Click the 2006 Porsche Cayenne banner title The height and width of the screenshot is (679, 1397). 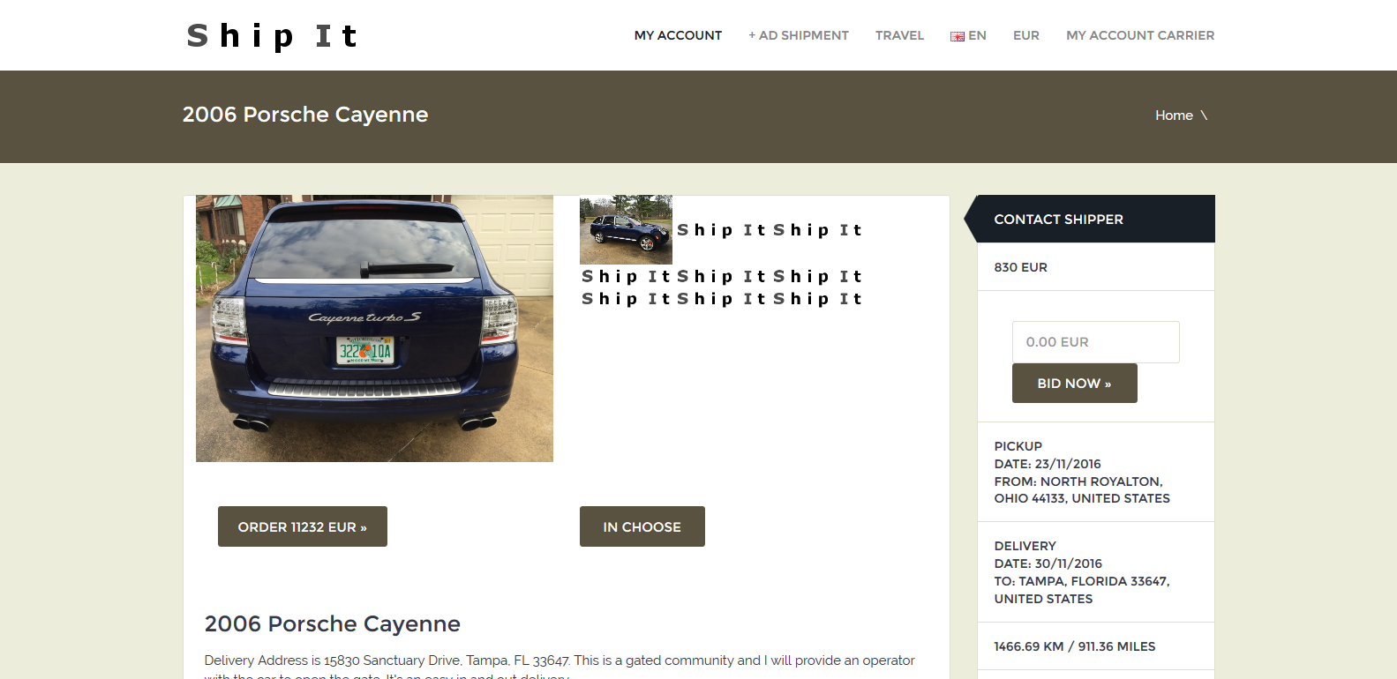304,115
